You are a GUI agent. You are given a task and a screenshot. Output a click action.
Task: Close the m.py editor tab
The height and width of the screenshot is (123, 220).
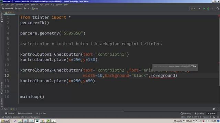click(x=13, y=13)
